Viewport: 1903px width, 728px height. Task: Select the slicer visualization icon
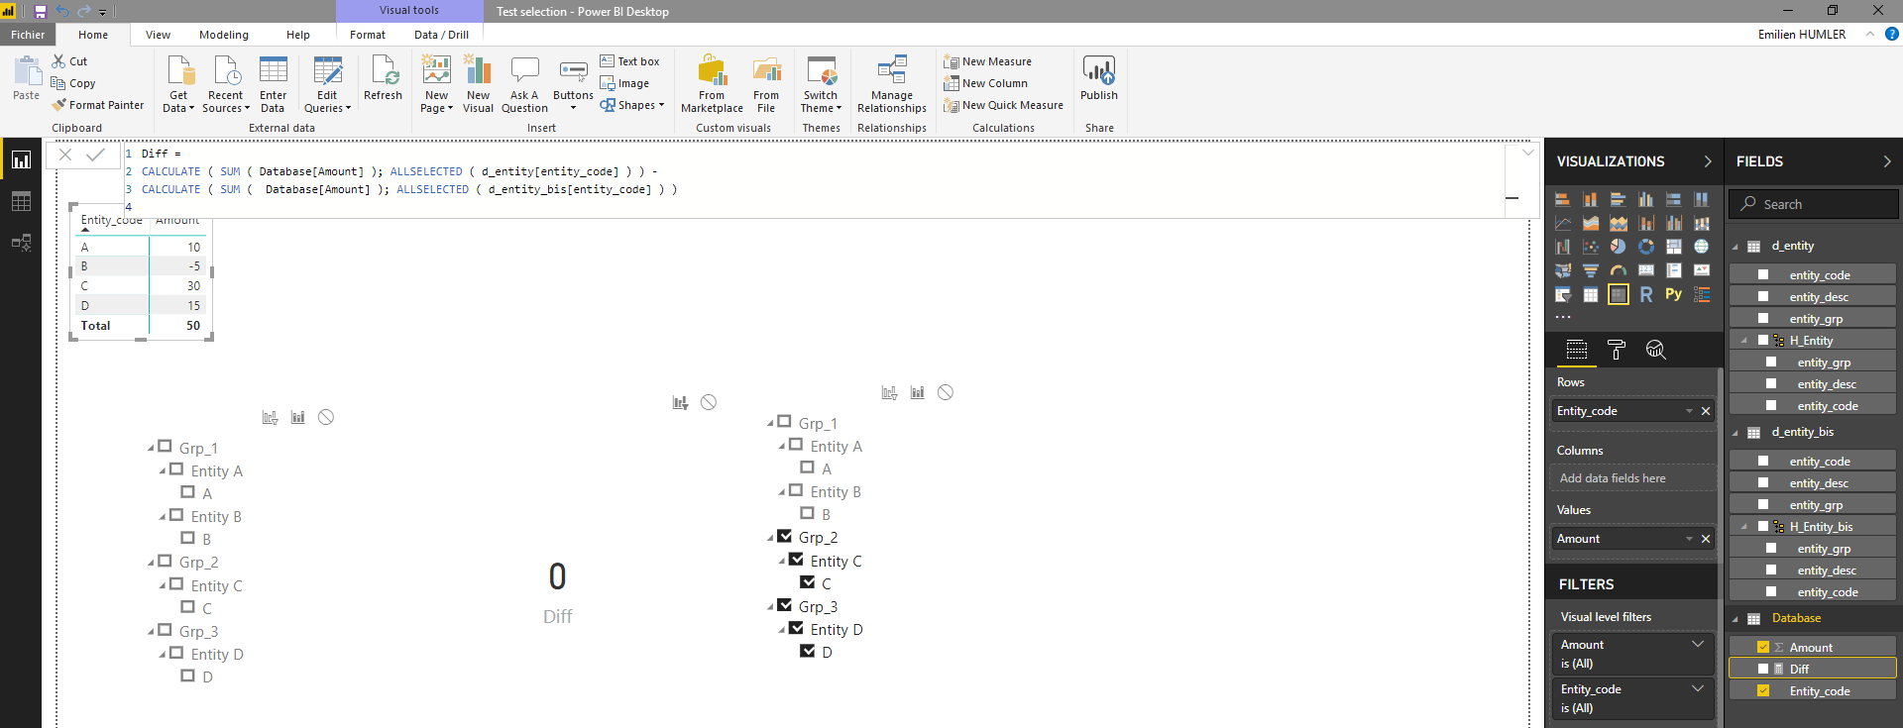point(1562,294)
